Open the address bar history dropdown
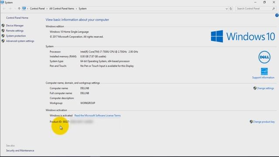 click(x=227, y=9)
